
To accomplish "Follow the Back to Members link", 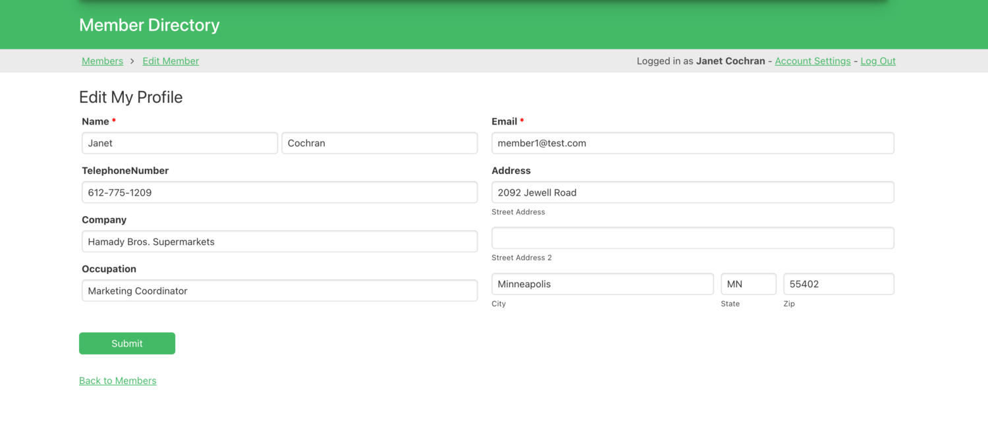I will click(117, 381).
